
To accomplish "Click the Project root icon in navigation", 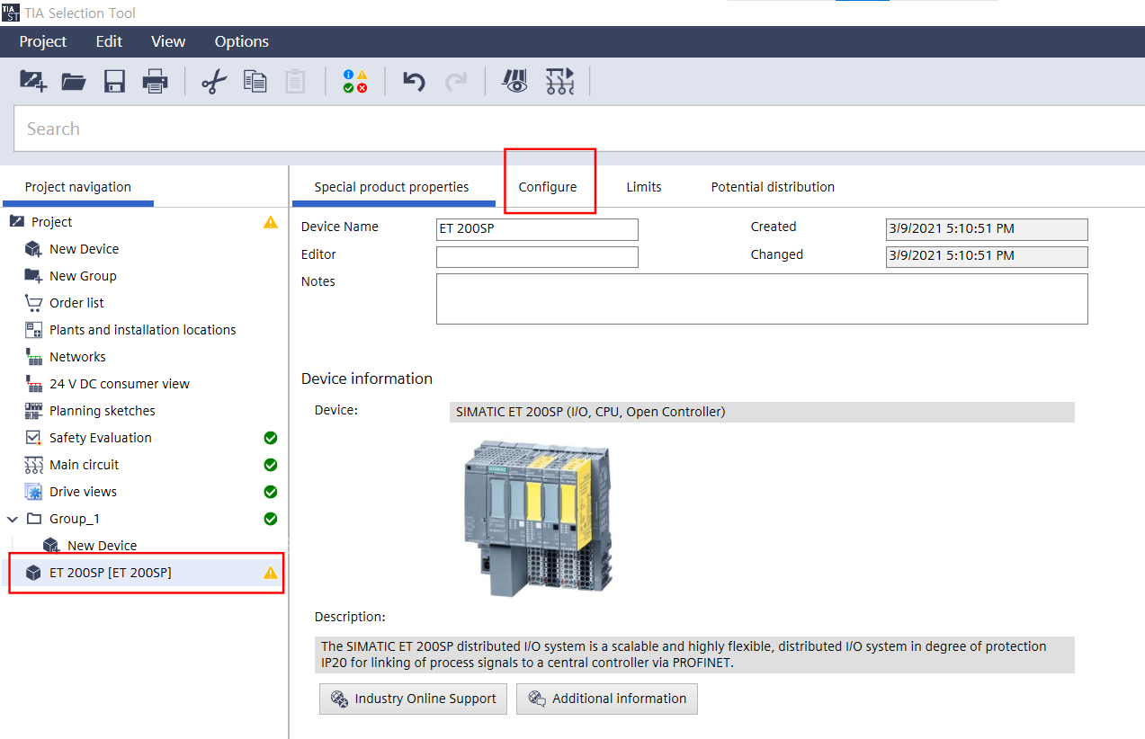I will pyautogui.click(x=16, y=221).
